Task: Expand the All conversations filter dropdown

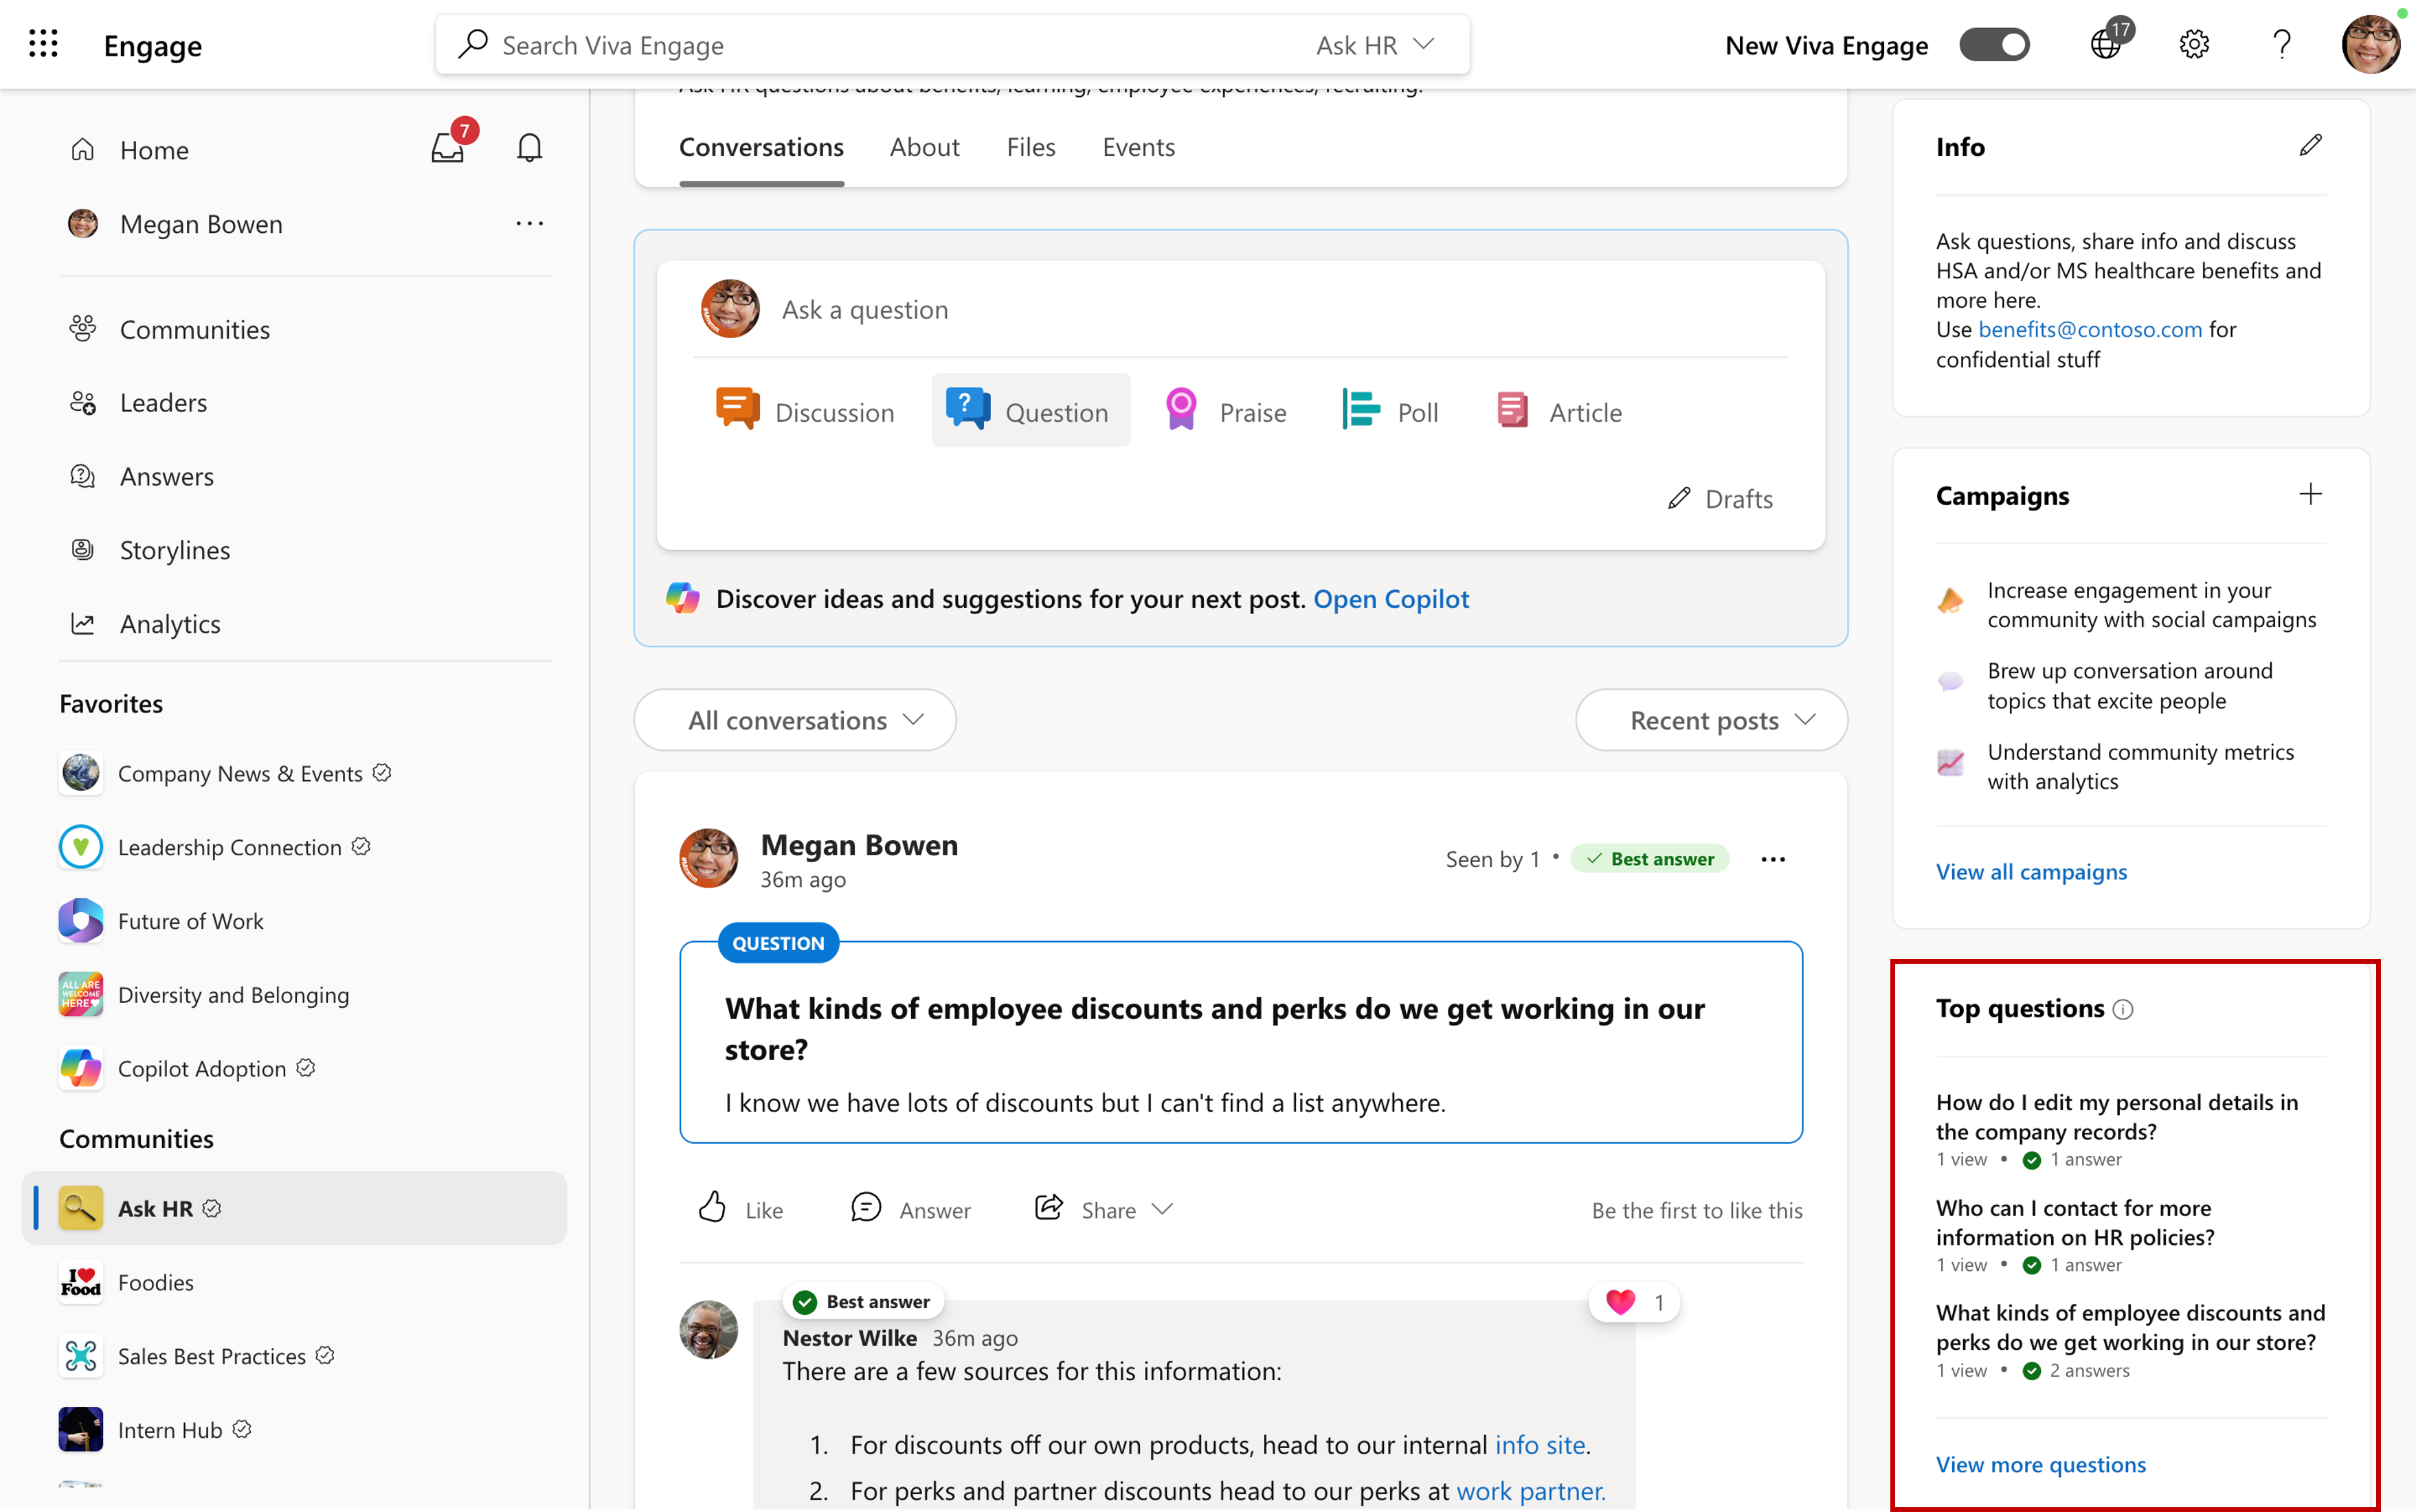Action: tap(795, 720)
